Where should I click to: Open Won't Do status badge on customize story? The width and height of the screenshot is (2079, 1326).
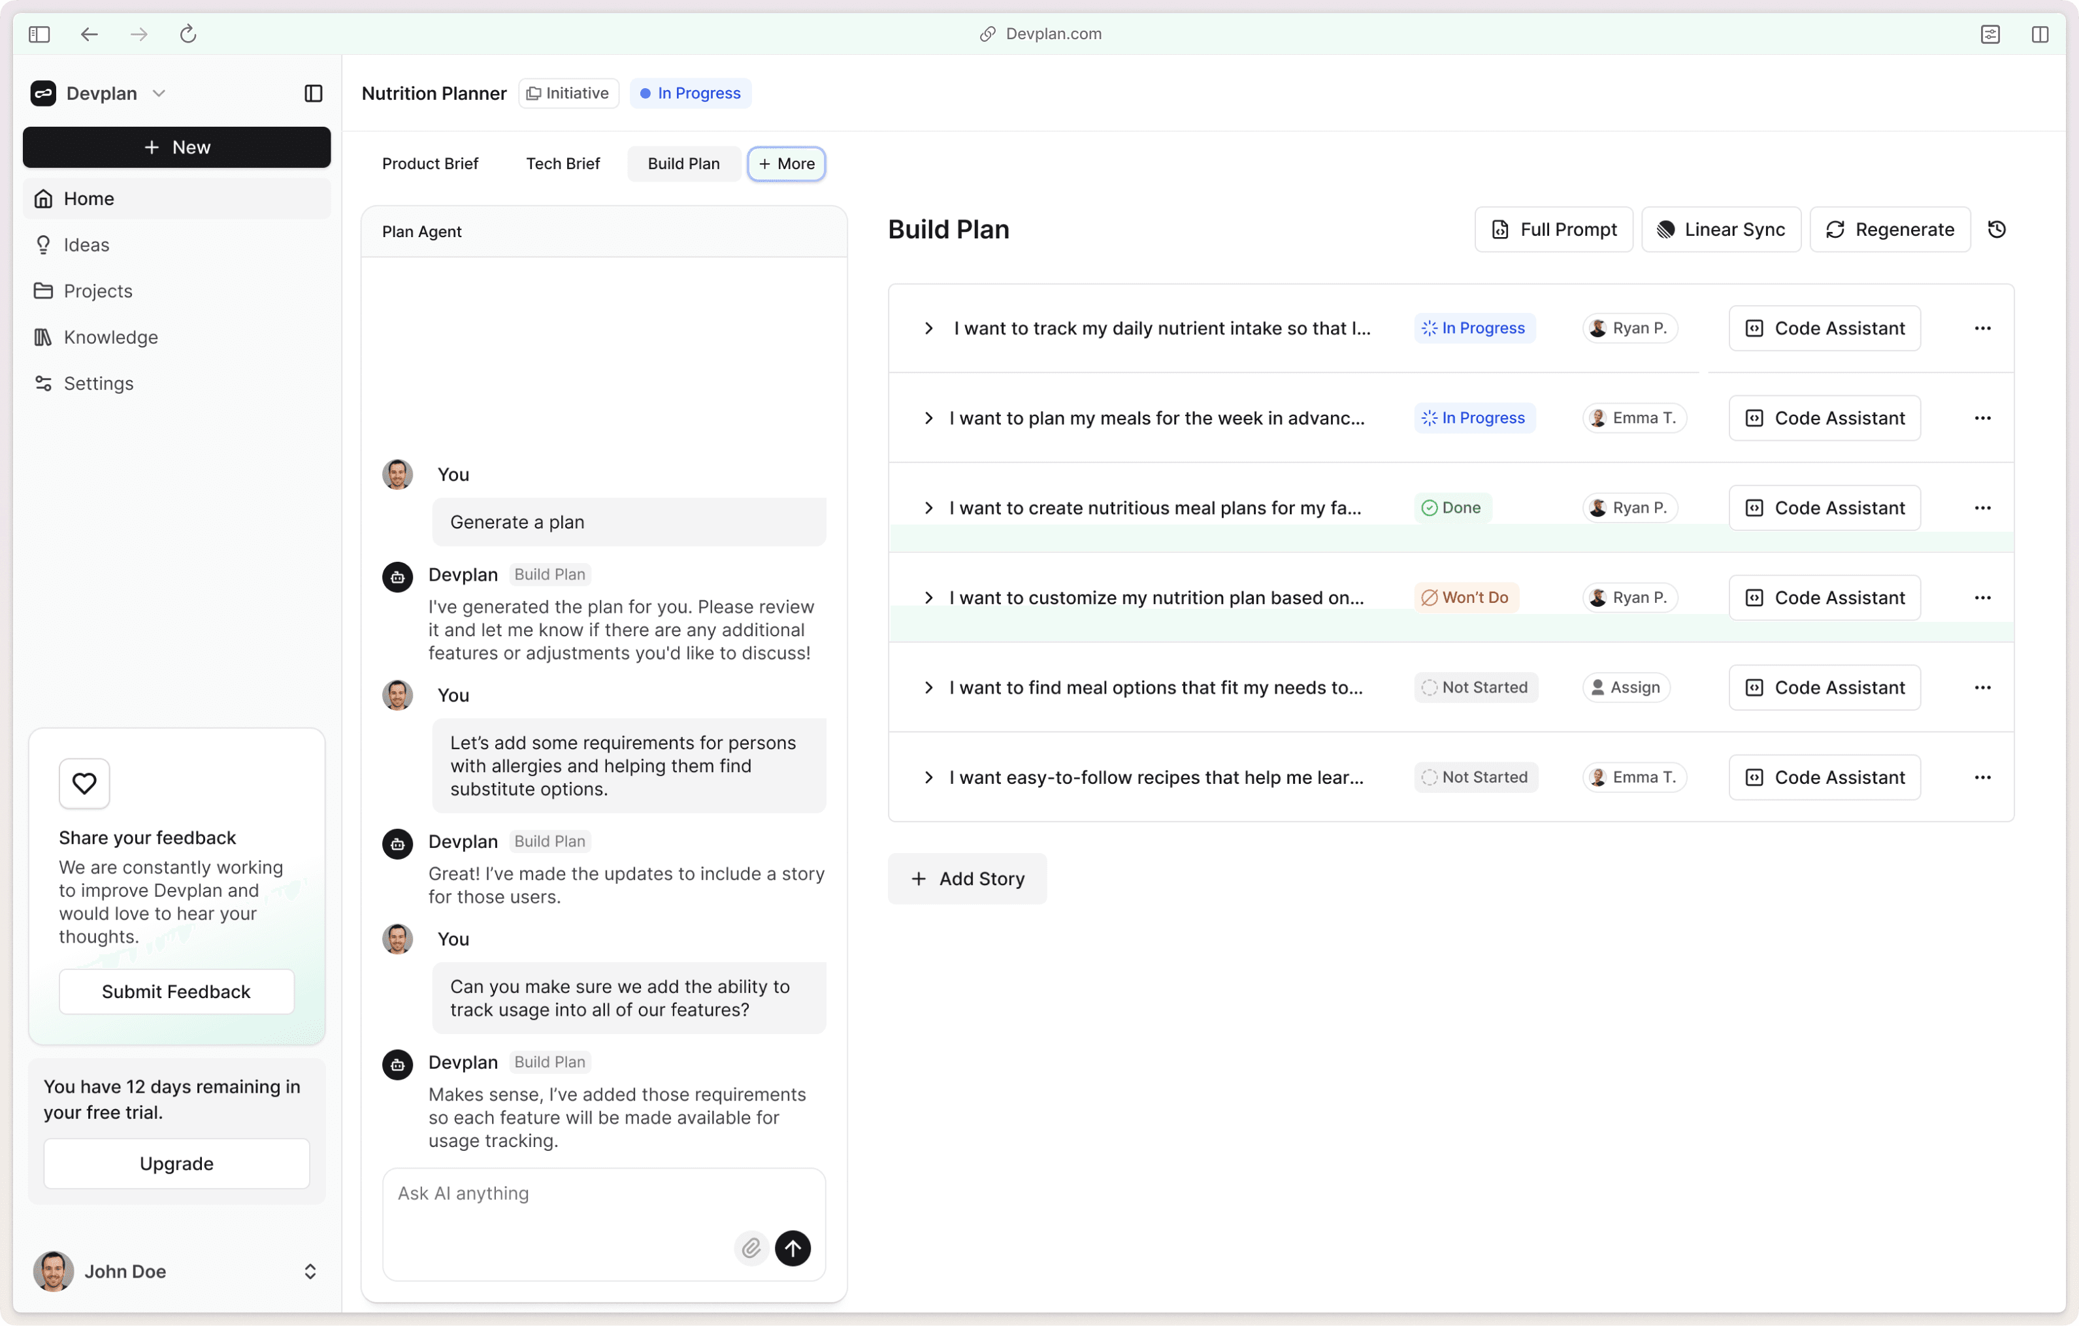coord(1466,598)
